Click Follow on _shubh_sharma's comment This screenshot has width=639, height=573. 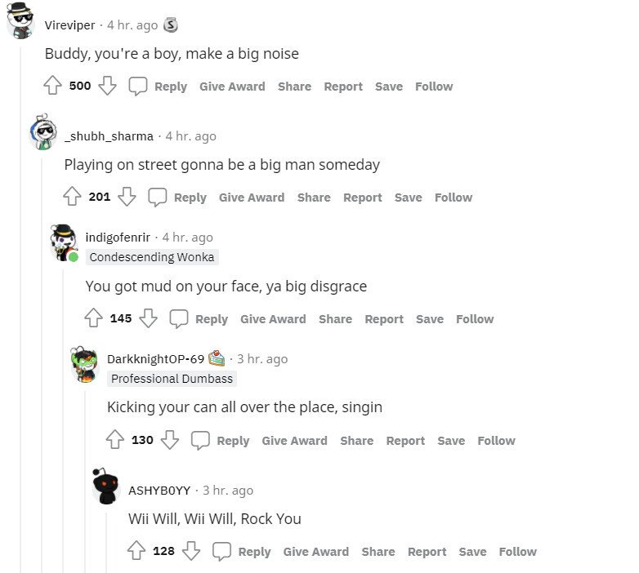click(x=454, y=198)
